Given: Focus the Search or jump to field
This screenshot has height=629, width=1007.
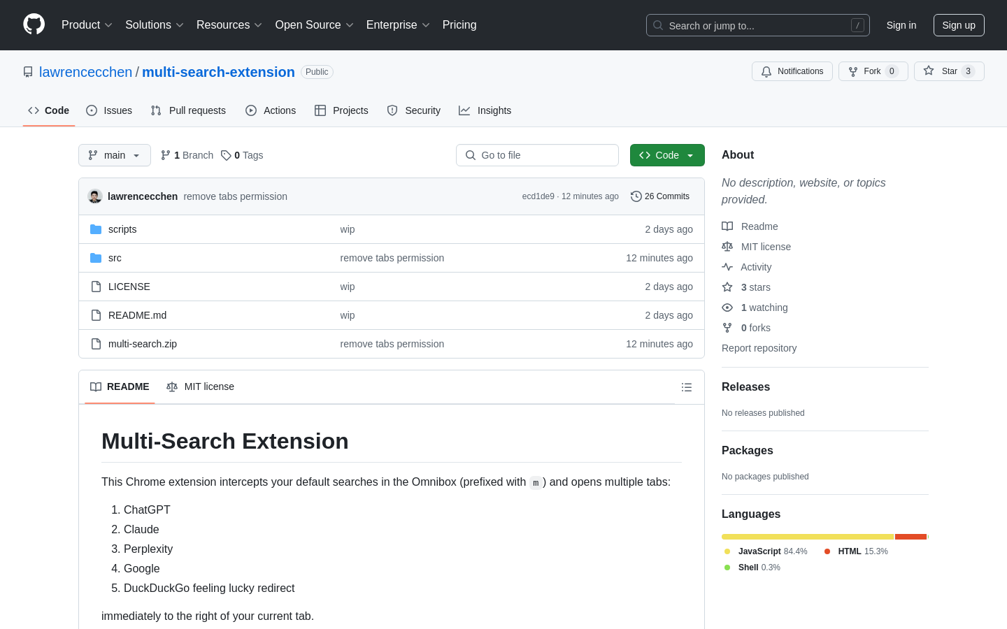Looking at the screenshot, I should point(758,25).
